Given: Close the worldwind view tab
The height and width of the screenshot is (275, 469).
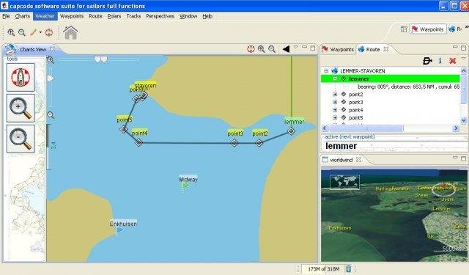Looking at the screenshot, I should pyautogui.click(x=358, y=159).
